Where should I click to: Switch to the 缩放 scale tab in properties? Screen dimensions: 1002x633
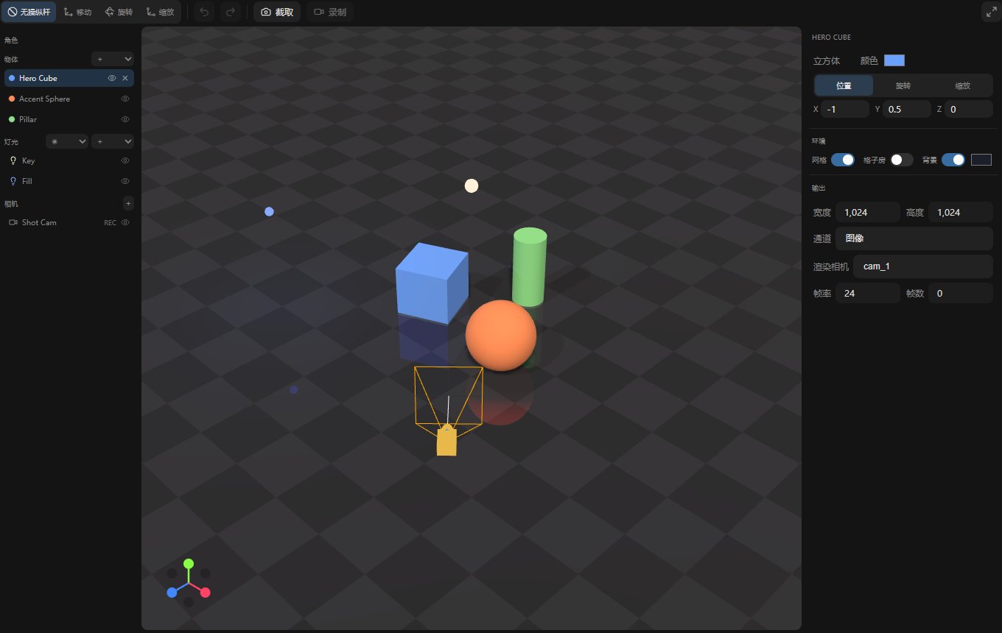click(963, 85)
